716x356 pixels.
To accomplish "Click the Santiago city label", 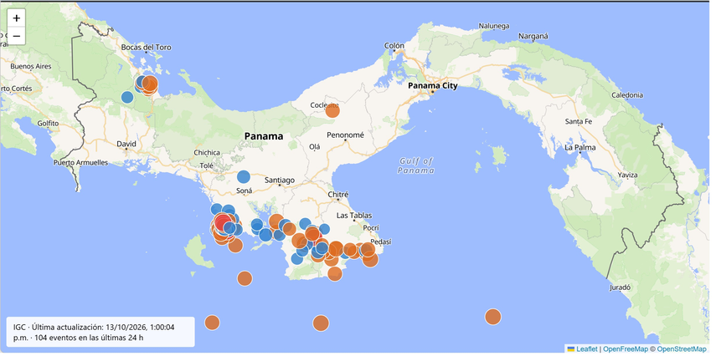I will click(280, 180).
